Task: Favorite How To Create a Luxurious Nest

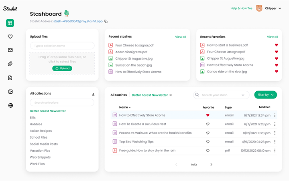Action: (x=208, y=124)
